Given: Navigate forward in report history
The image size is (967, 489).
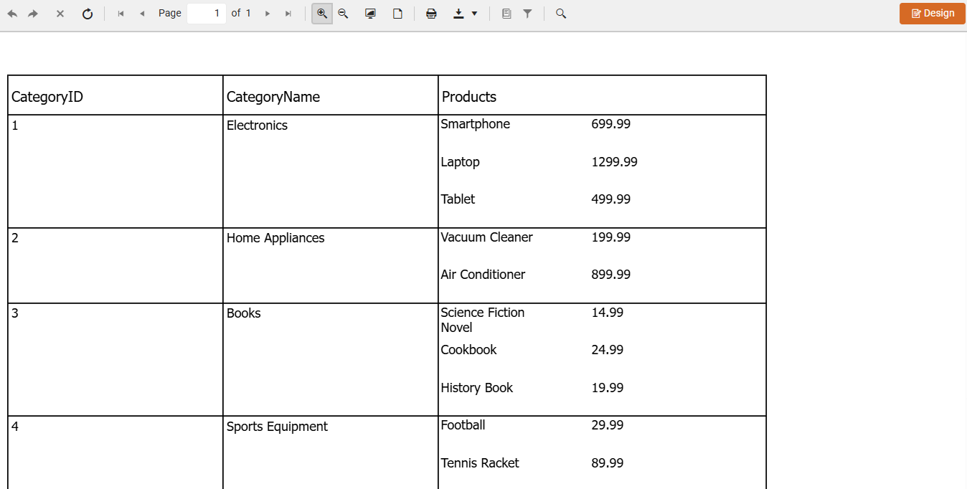Looking at the screenshot, I should pos(32,13).
